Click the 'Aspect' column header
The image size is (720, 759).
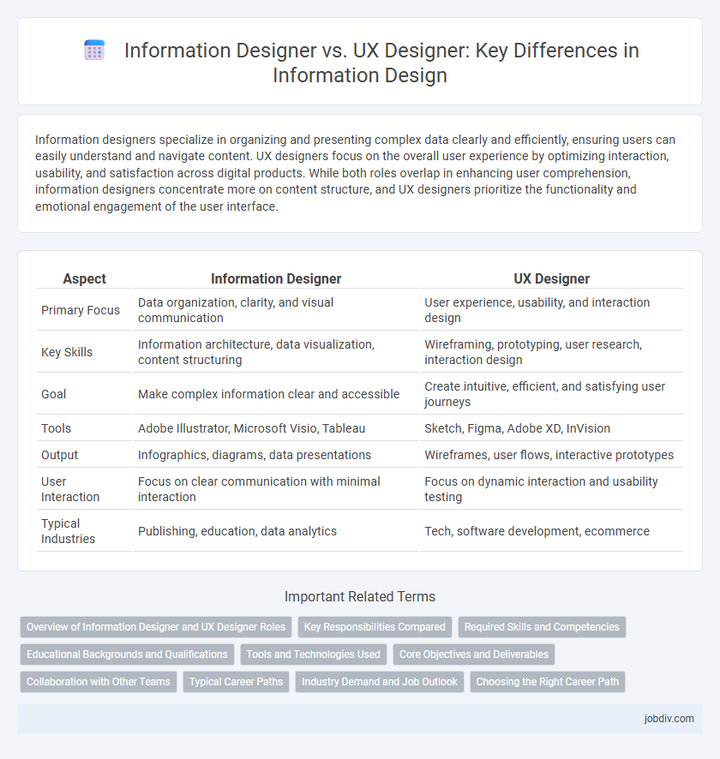coord(84,278)
